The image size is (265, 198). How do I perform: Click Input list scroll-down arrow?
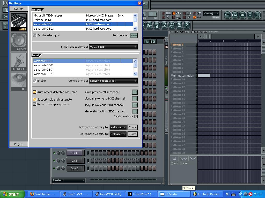pos(135,74)
